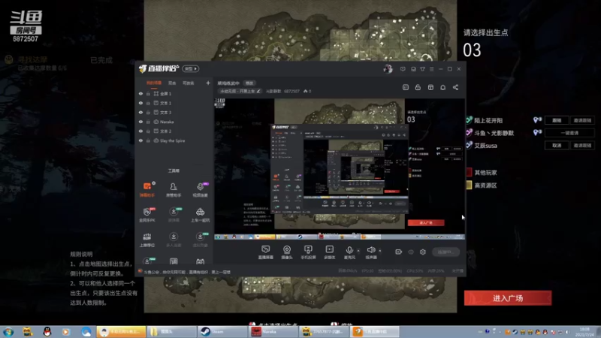This screenshot has width=601, height=338.
Task: Mute the 扬声器 speaker
Action: 370,252
